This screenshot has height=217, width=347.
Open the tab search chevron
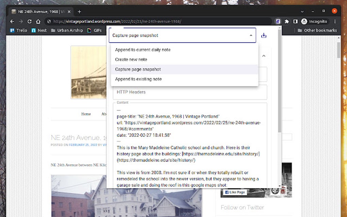(x=302, y=12)
